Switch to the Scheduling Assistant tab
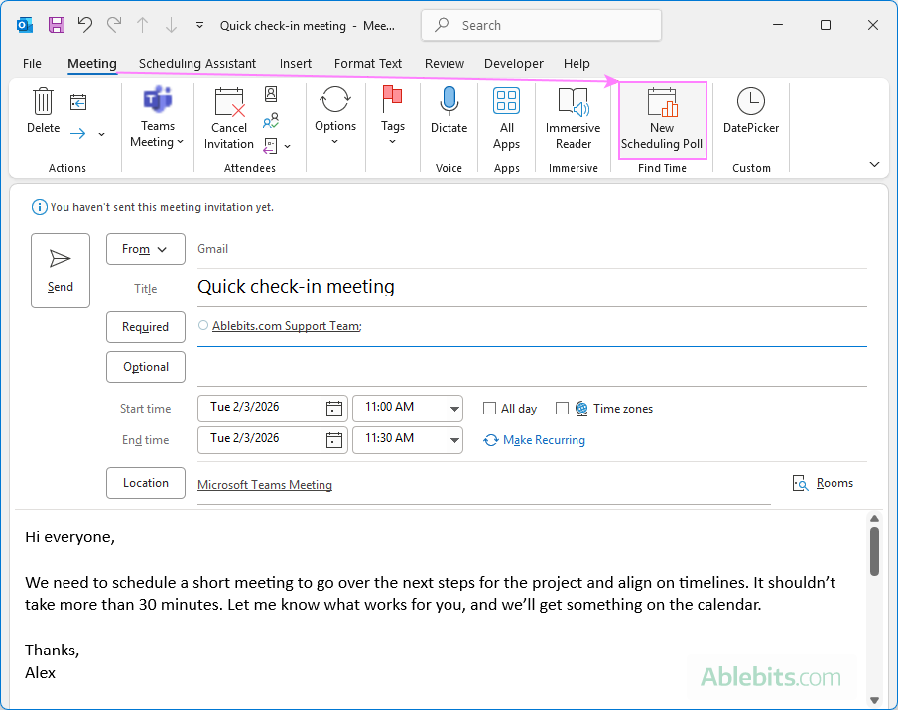Image resolution: width=898 pixels, height=710 pixels. [196, 63]
